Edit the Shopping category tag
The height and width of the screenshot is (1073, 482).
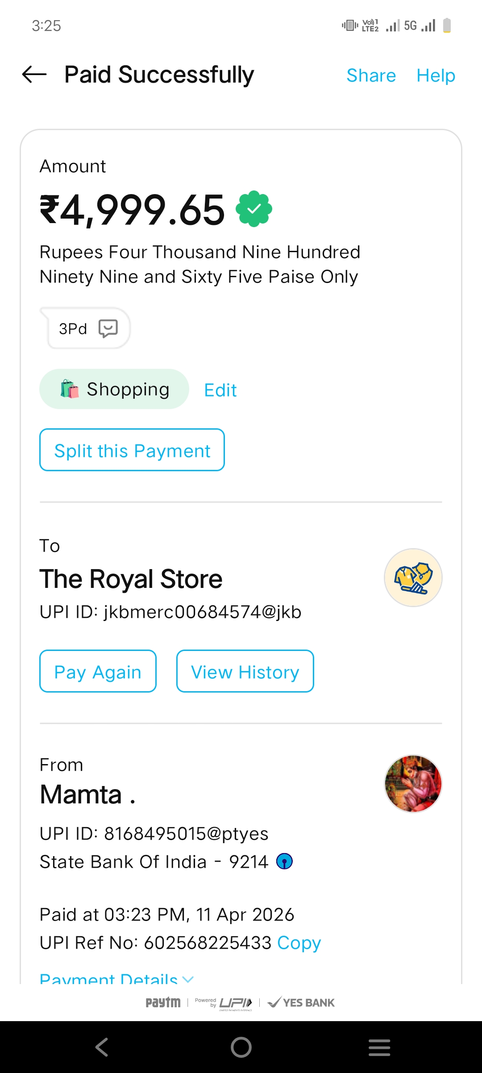coord(220,390)
